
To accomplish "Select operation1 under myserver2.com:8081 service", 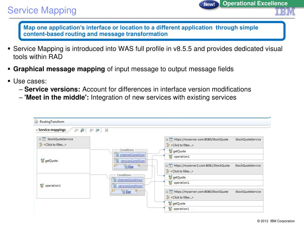I will pos(181,183).
